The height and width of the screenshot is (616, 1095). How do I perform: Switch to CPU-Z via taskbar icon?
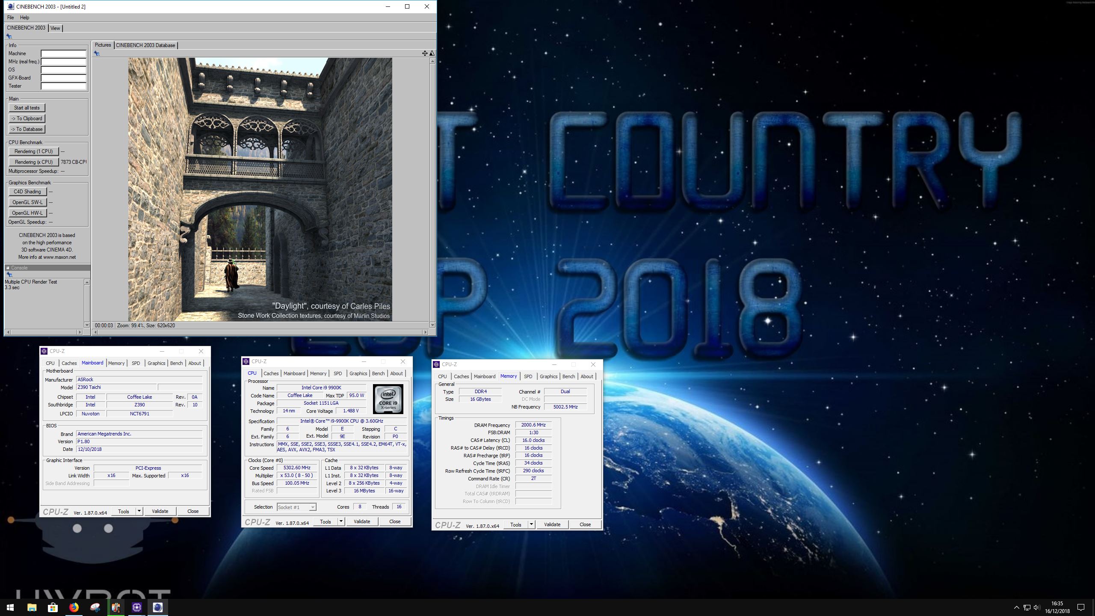click(136, 607)
